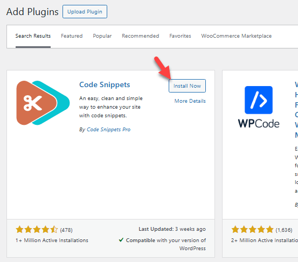Click the Code Snippets star rating
The image size is (298, 262).
37,229
